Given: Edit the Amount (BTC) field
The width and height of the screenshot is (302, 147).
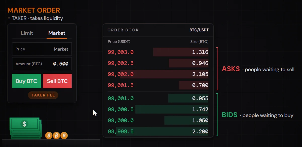Looking at the screenshot, I should tap(42, 64).
